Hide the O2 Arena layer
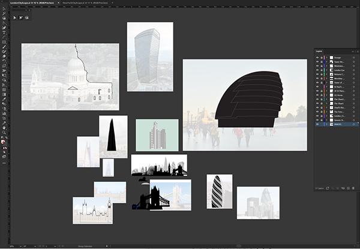 [x=317, y=95]
